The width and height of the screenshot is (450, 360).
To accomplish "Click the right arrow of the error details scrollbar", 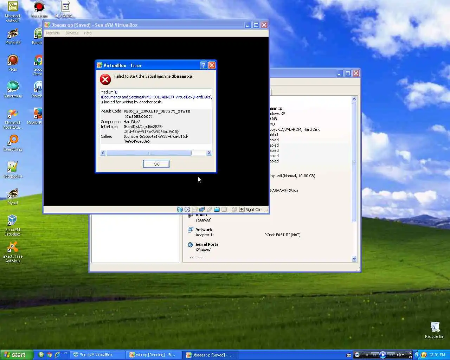I will coord(209,153).
